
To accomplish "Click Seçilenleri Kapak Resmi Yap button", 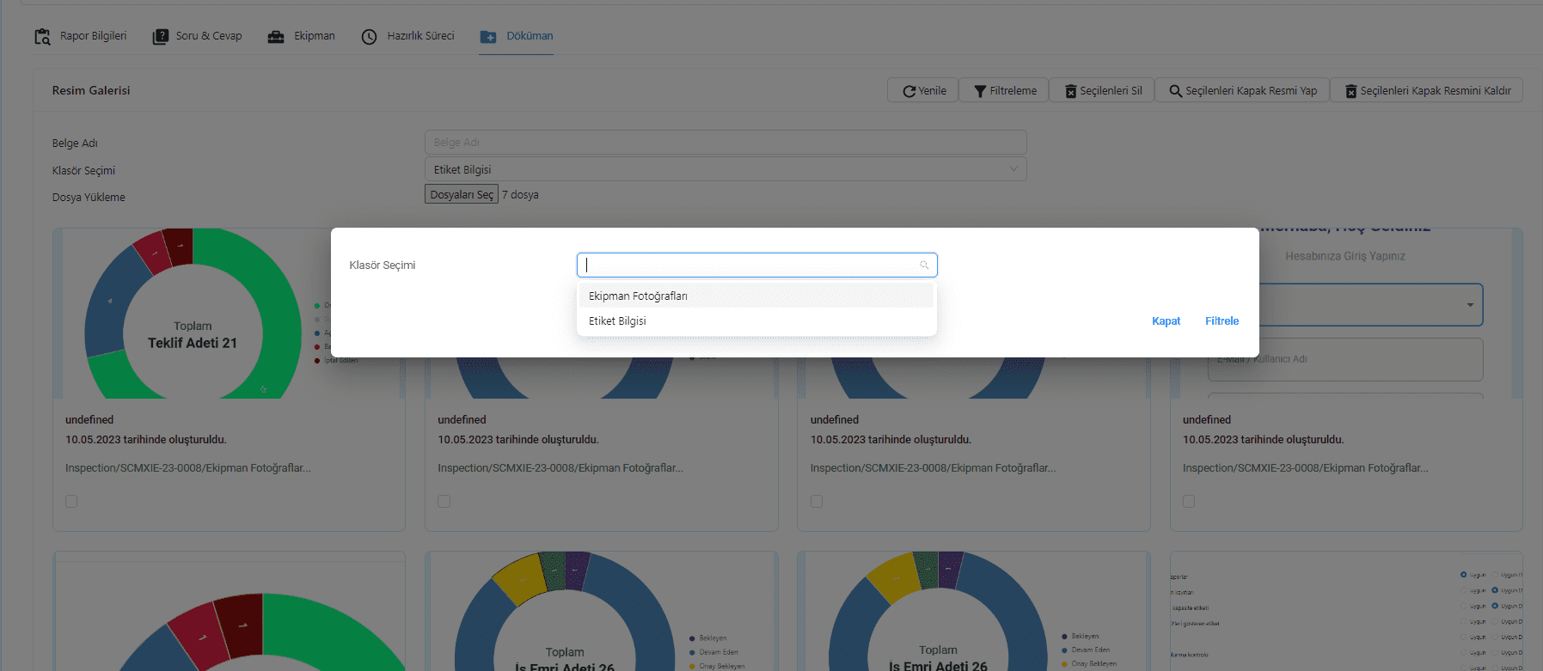I will tap(1242, 90).
